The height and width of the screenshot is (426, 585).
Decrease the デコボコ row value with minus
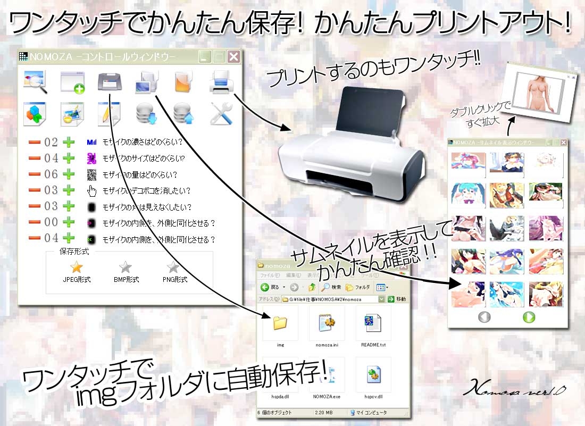[x=35, y=190]
